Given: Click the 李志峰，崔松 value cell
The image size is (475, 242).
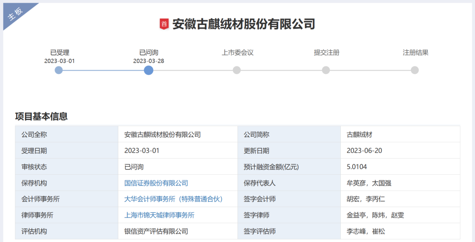Looking at the screenshot, I should tap(401, 231).
